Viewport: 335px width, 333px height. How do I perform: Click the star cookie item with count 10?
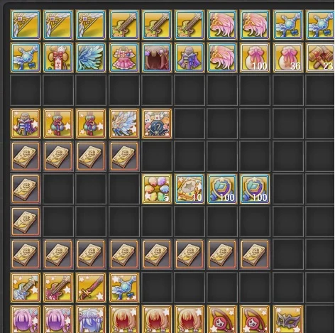point(190,189)
